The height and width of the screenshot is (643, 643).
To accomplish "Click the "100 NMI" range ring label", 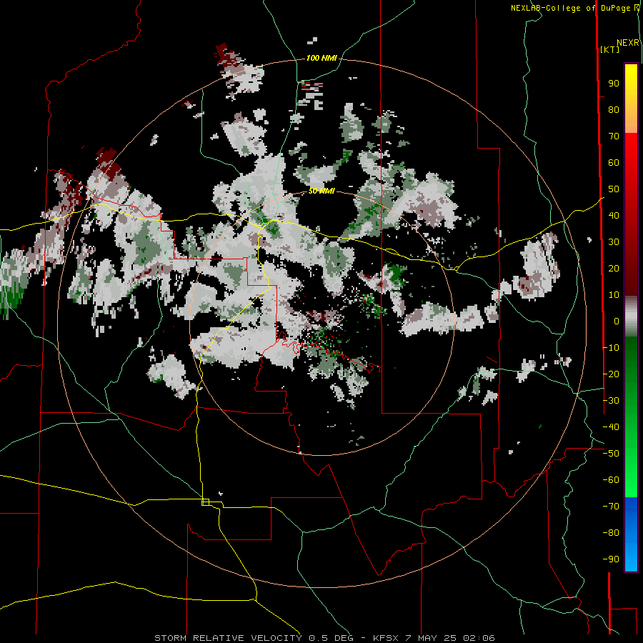I will (x=321, y=59).
